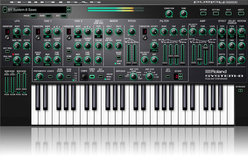Enable the OSC 2 Ring switch

pyautogui.click(x=69, y=51)
